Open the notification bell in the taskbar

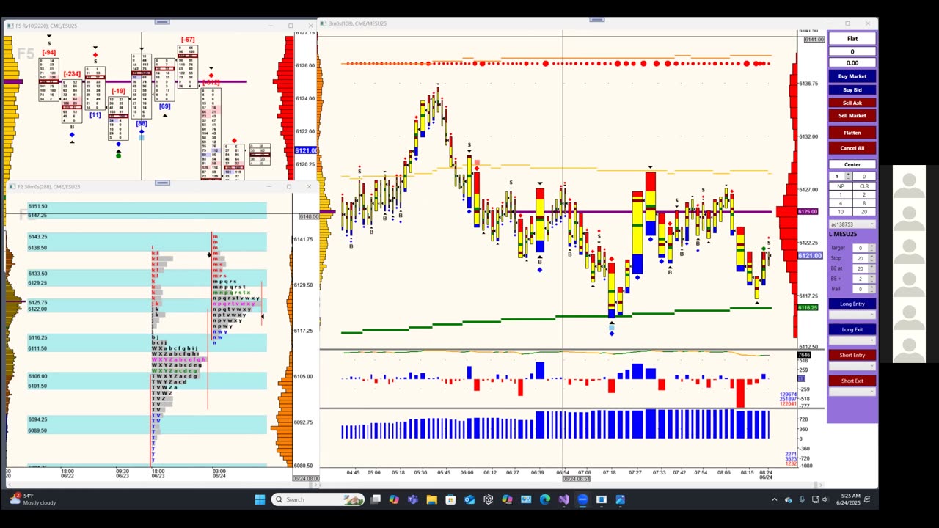coord(867,499)
